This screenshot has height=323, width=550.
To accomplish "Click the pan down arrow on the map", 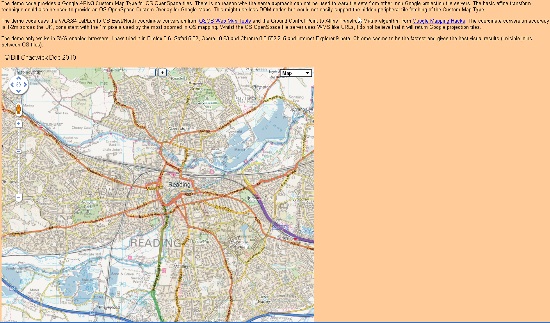I will (x=19, y=92).
